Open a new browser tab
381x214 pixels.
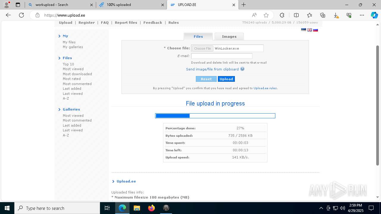pyautogui.click(x=244, y=5)
